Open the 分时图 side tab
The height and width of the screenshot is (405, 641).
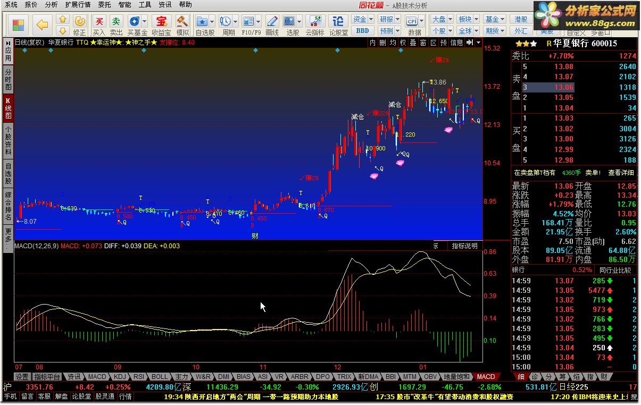[x=8, y=79]
